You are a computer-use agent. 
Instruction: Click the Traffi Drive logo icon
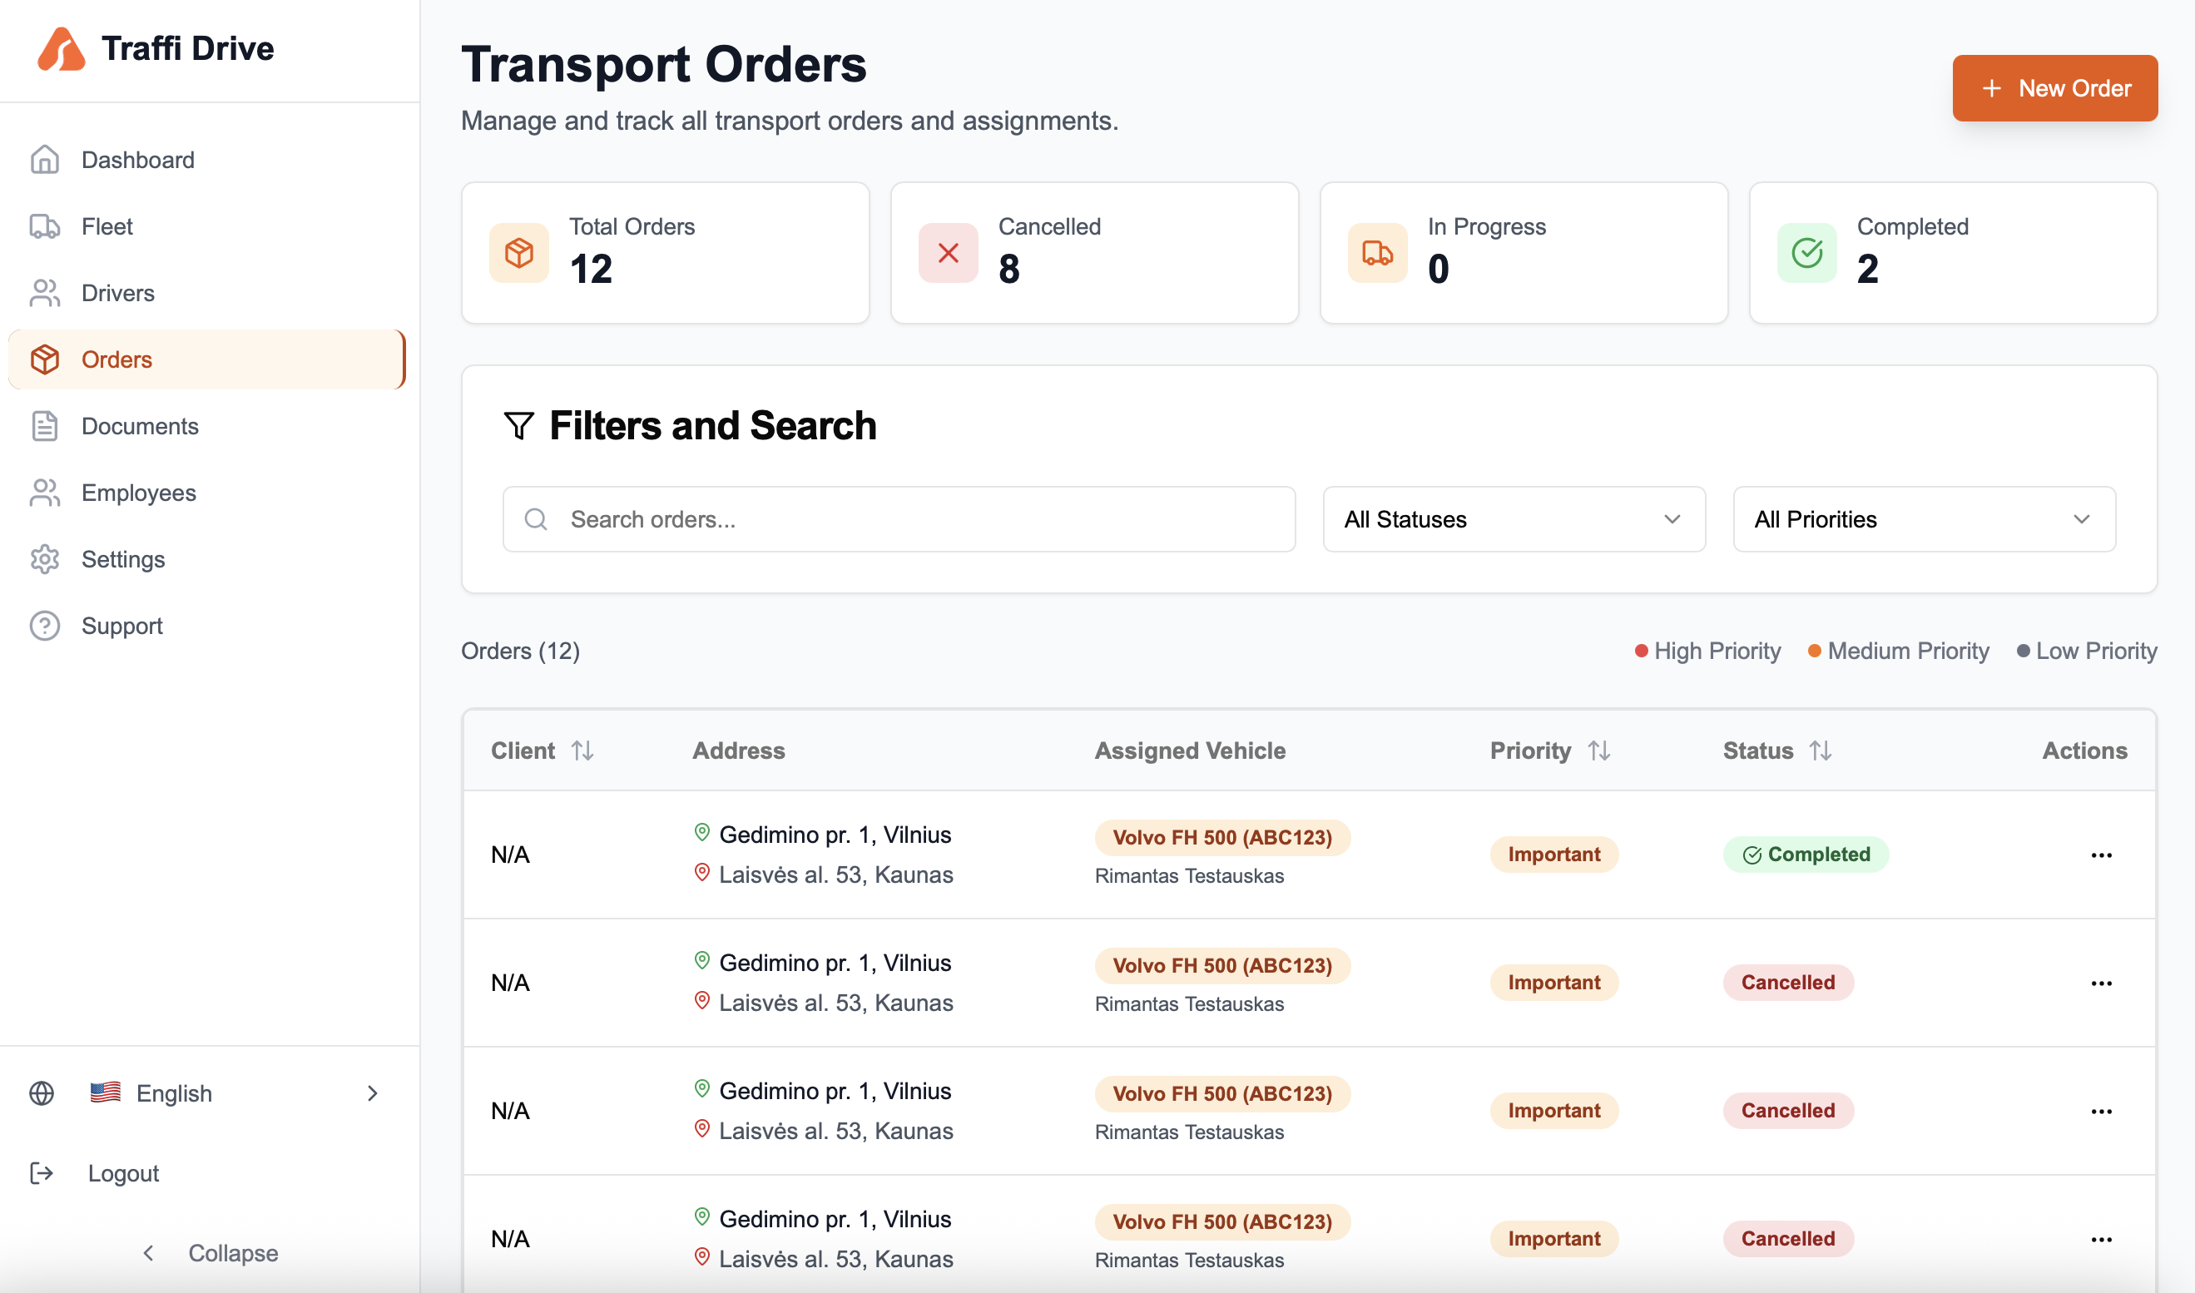point(61,49)
